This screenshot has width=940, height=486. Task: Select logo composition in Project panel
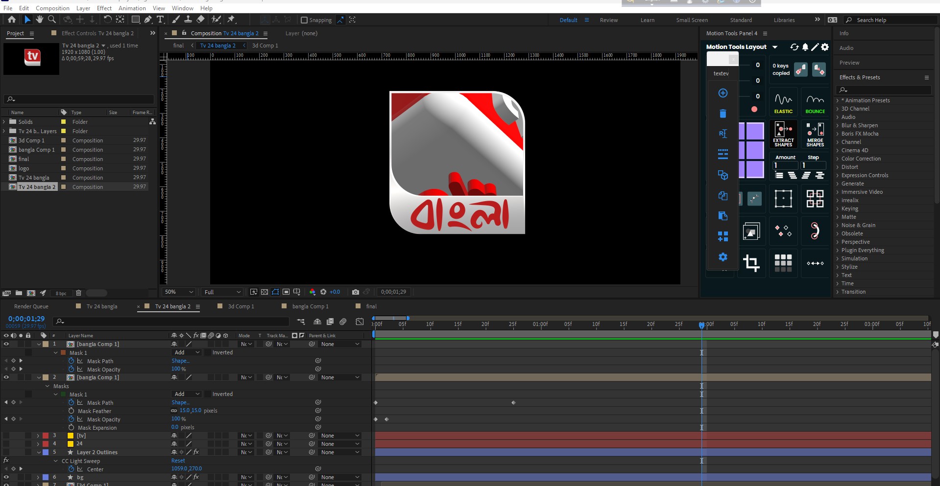click(24, 168)
